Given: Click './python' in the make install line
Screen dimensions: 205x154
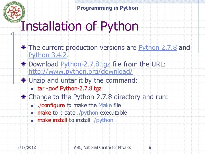Looking at the screenshot, I should [103, 120].
